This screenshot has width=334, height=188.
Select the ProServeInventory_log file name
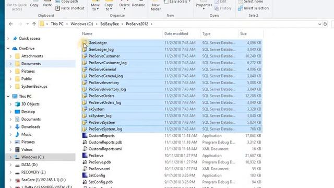point(107,89)
